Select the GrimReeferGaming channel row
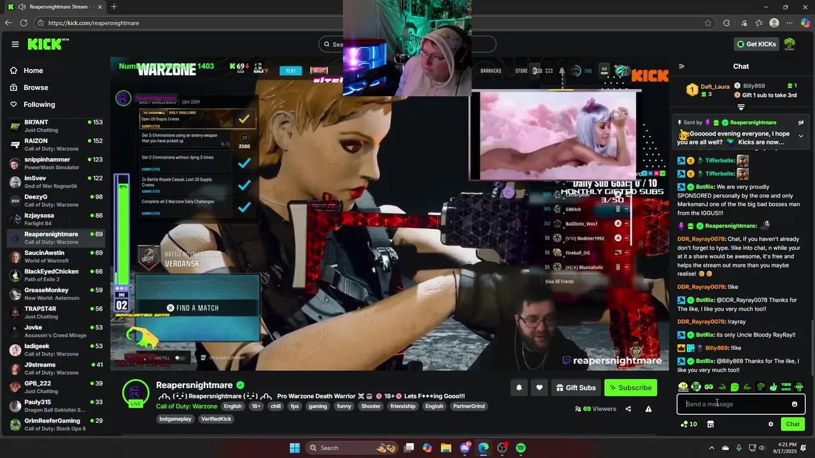 [56, 424]
